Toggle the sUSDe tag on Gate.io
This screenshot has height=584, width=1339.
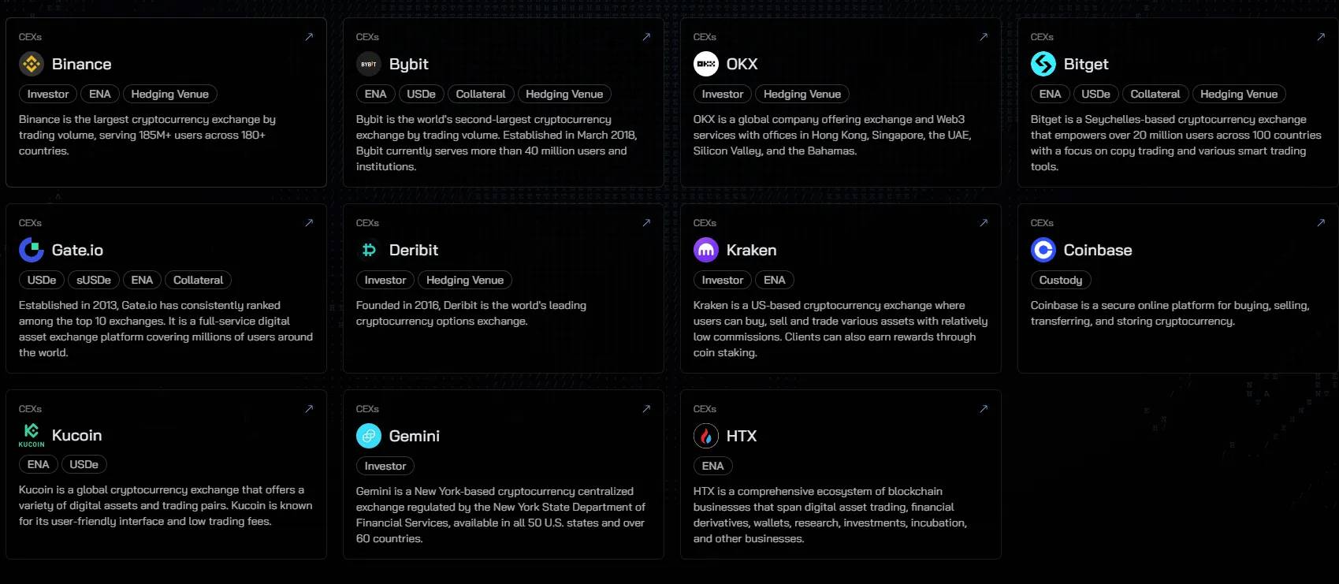pos(93,280)
